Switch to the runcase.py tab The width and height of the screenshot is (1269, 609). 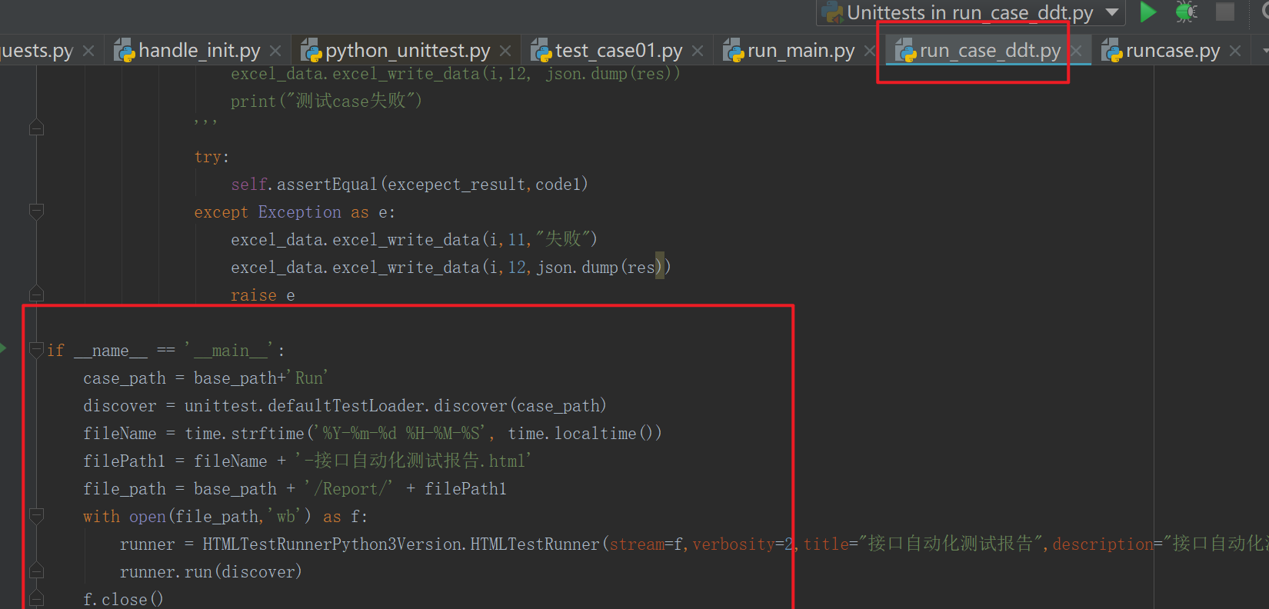point(1172,51)
